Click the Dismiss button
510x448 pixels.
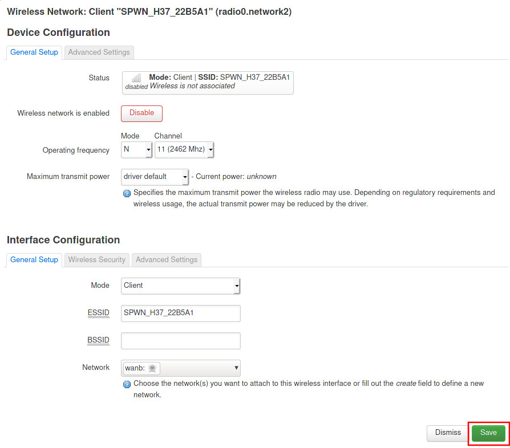[448, 433]
